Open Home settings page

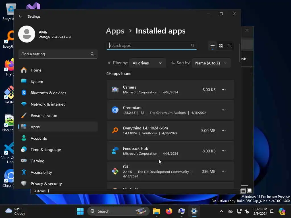coord(58,70)
